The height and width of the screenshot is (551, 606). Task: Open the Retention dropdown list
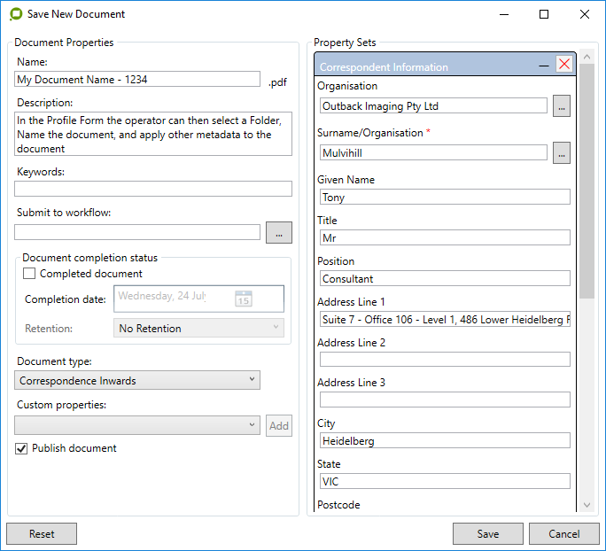pos(198,329)
